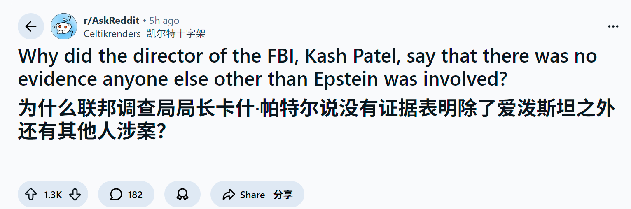Click the 1.3K vote count
This screenshot has height=209, width=631.
coord(53,195)
